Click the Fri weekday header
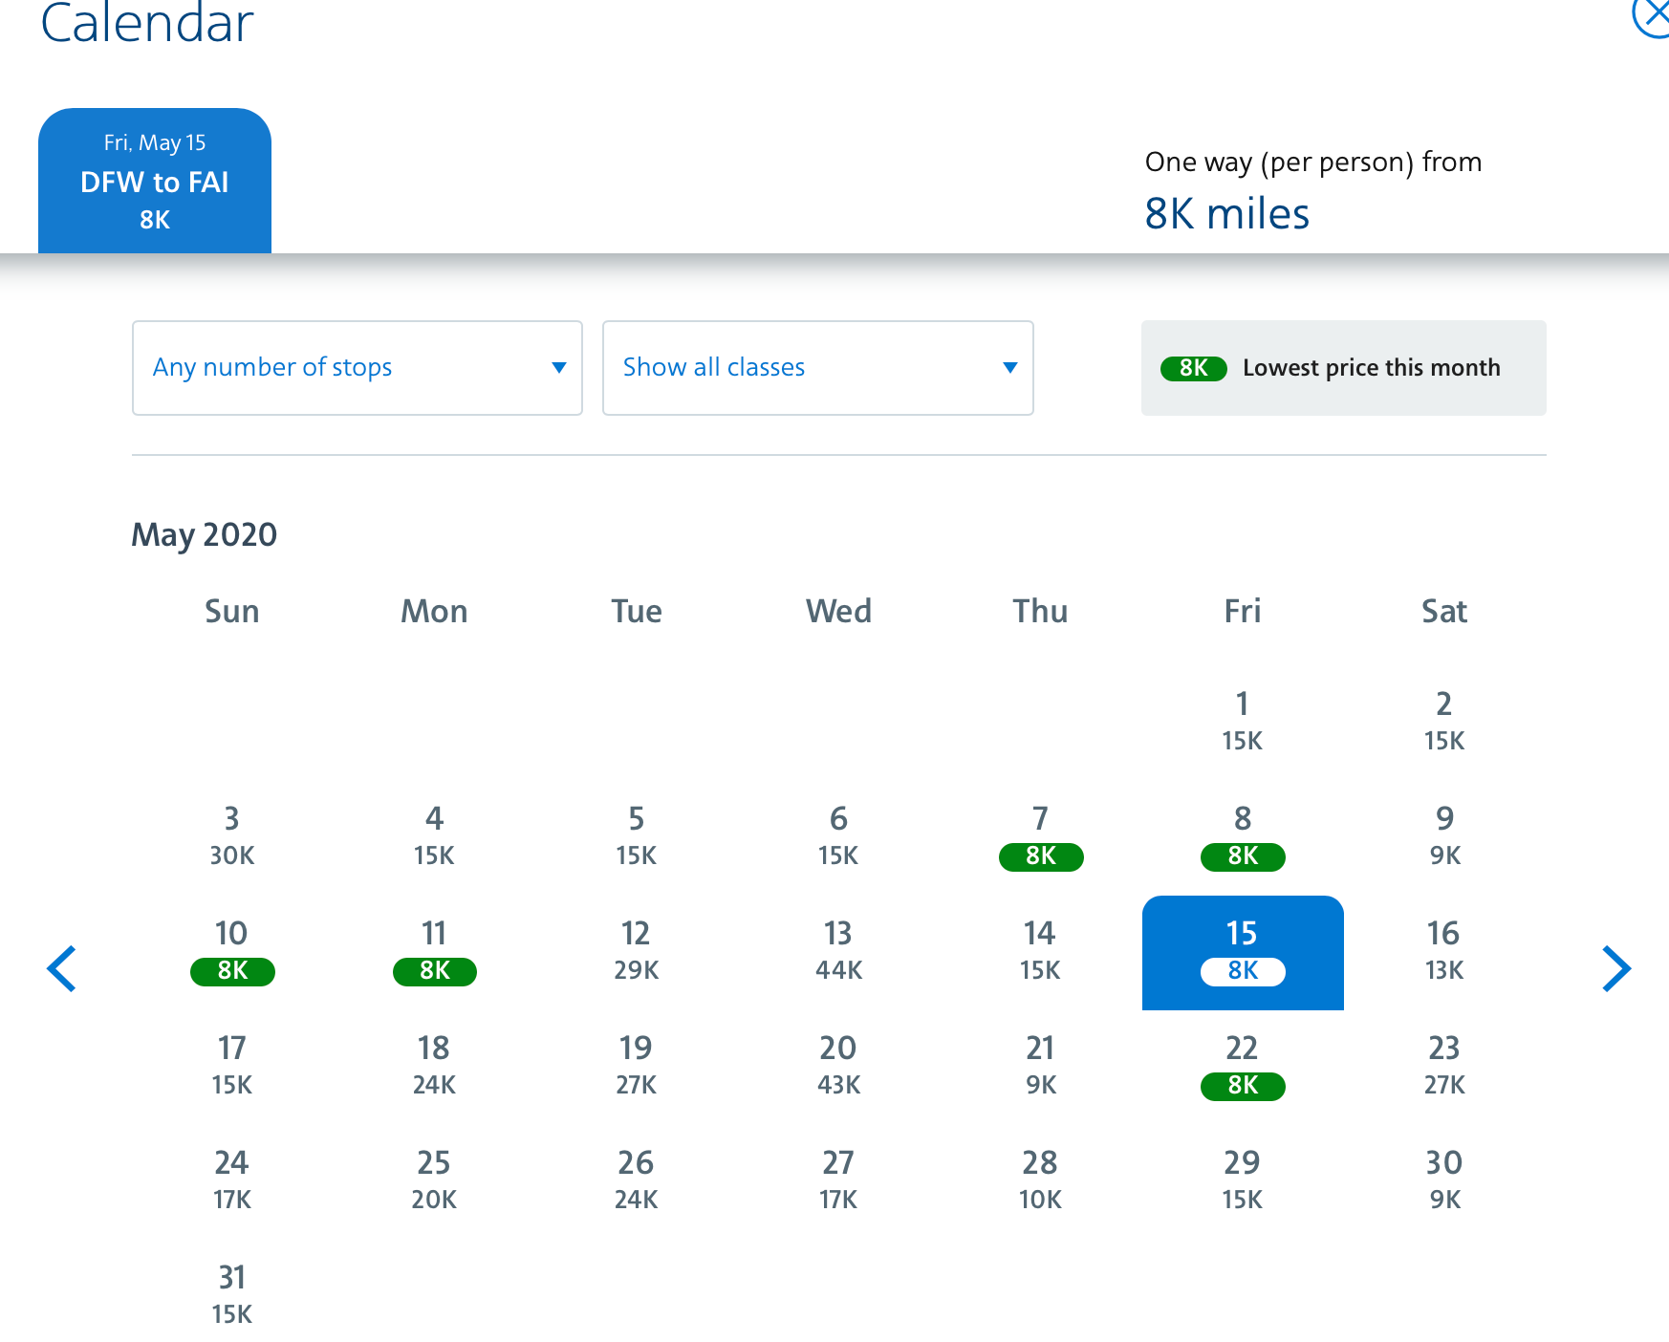Viewport: 1669px width, 1342px height. 1243,611
